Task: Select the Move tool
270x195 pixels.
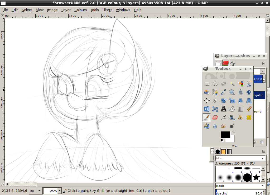Action: click(249, 92)
